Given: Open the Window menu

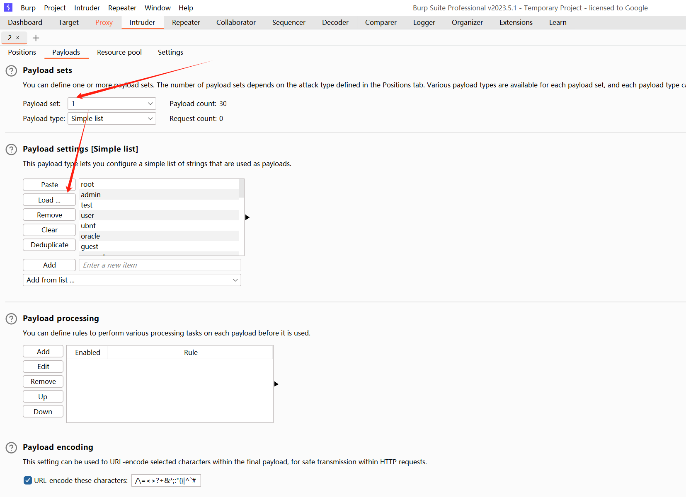Looking at the screenshot, I should pos(158,8).
